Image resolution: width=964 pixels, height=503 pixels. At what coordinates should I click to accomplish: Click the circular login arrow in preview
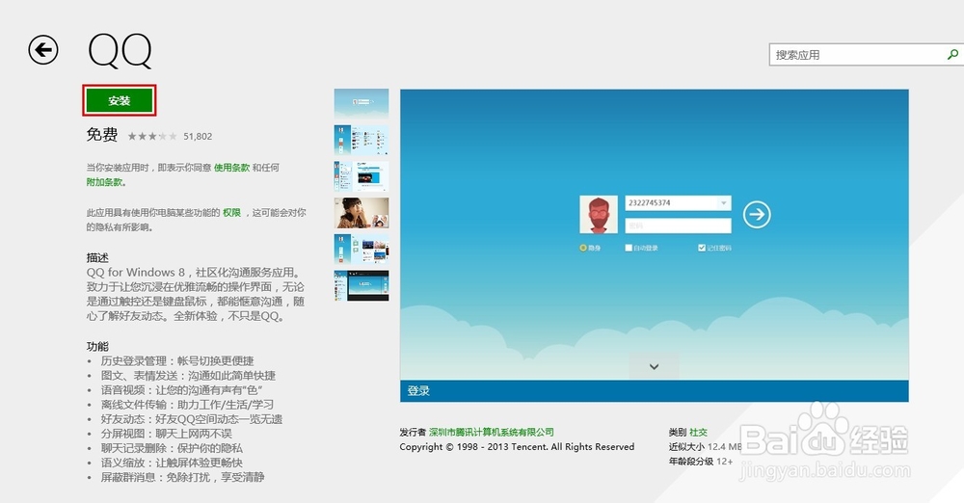757,215
